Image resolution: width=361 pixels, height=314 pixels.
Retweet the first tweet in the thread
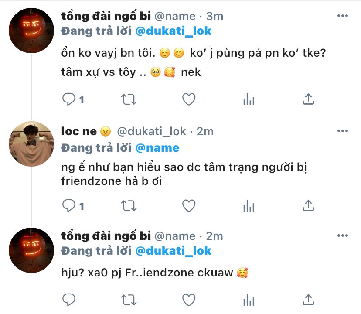click(x=128, y=99)
